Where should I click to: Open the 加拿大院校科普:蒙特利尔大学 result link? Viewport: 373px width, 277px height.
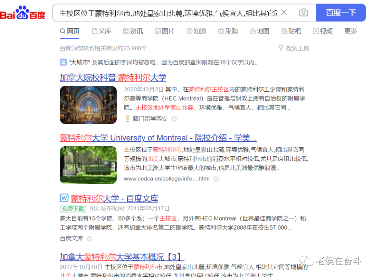point(113,77)
